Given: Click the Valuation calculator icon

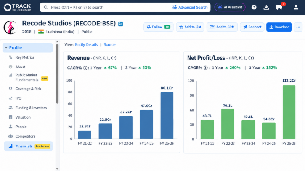Looking at the screenshot, I should 11,117.
